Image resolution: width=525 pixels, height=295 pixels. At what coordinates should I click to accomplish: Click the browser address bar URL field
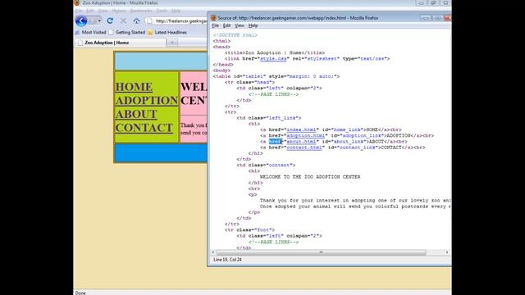click(177, 20)
